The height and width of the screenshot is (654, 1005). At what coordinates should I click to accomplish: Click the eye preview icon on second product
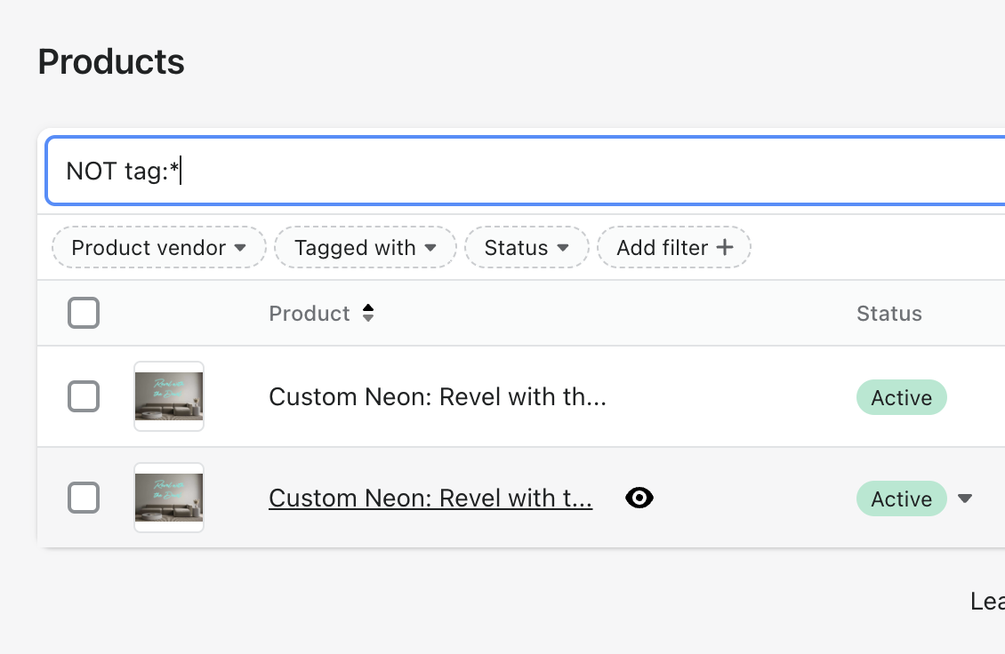[639, 498]
